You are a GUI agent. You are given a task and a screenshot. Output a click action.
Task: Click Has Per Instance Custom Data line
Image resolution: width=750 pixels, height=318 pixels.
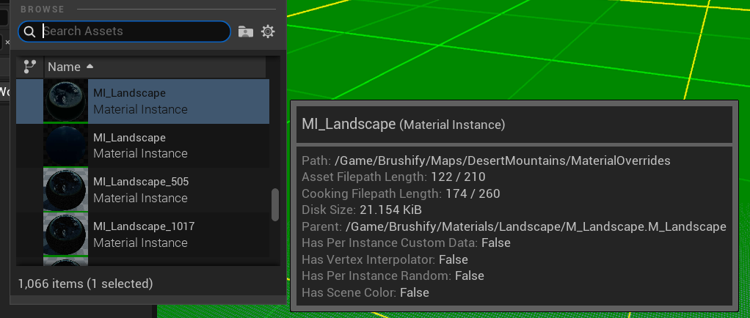[x=406, y=243]
